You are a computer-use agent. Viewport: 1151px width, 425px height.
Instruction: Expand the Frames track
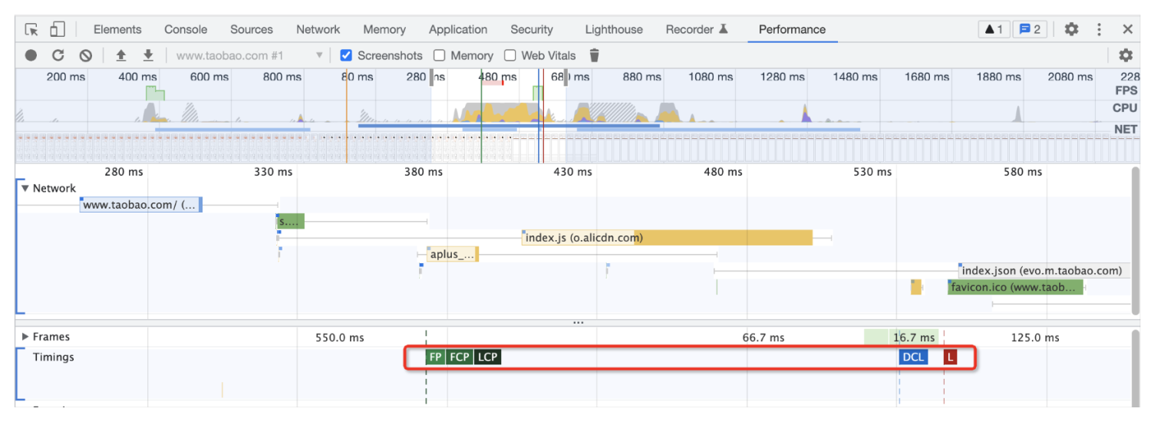(25, 337)
